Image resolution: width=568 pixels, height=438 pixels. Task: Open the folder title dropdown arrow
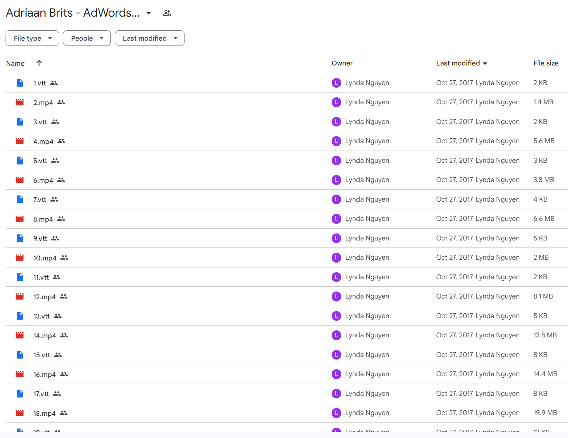[149, 13]
